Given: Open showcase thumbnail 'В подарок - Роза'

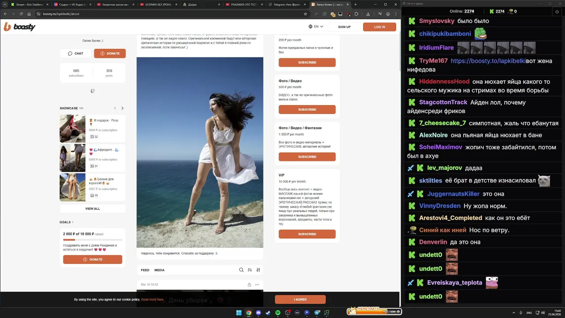Looking at the screenshot, I should click(x=72, y=129).
